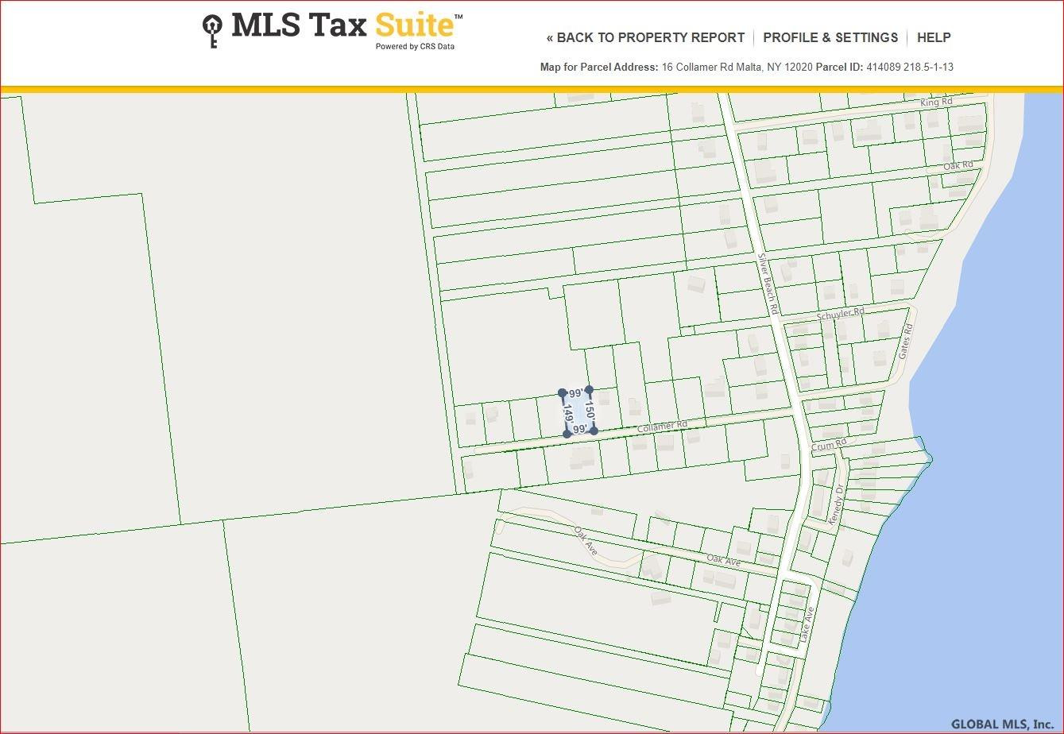Screen dimensions: 1064x734
Task: Select the highlighted parcel's bottom-right corner handle
Action: click(x=594, y=431)
